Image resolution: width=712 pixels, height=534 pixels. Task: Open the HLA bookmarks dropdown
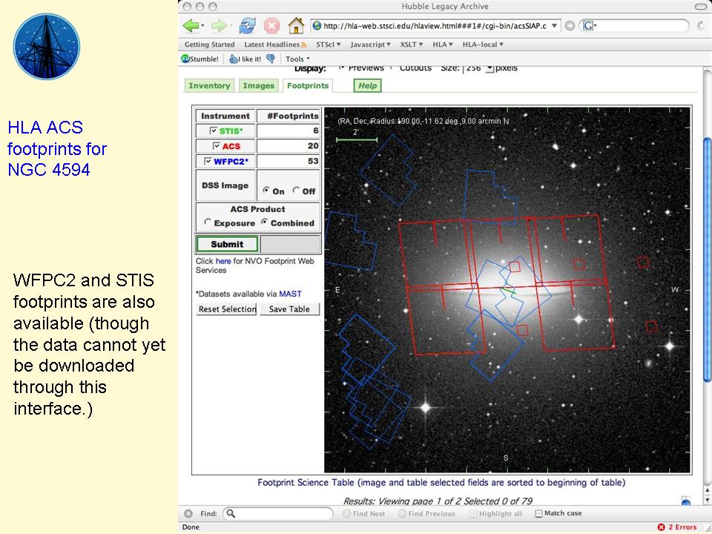click(443, 44)
